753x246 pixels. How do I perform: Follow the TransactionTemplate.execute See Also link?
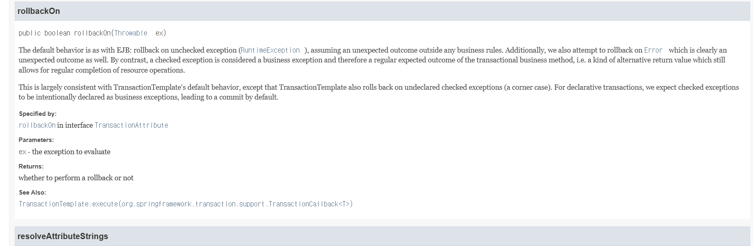point(186,204)
